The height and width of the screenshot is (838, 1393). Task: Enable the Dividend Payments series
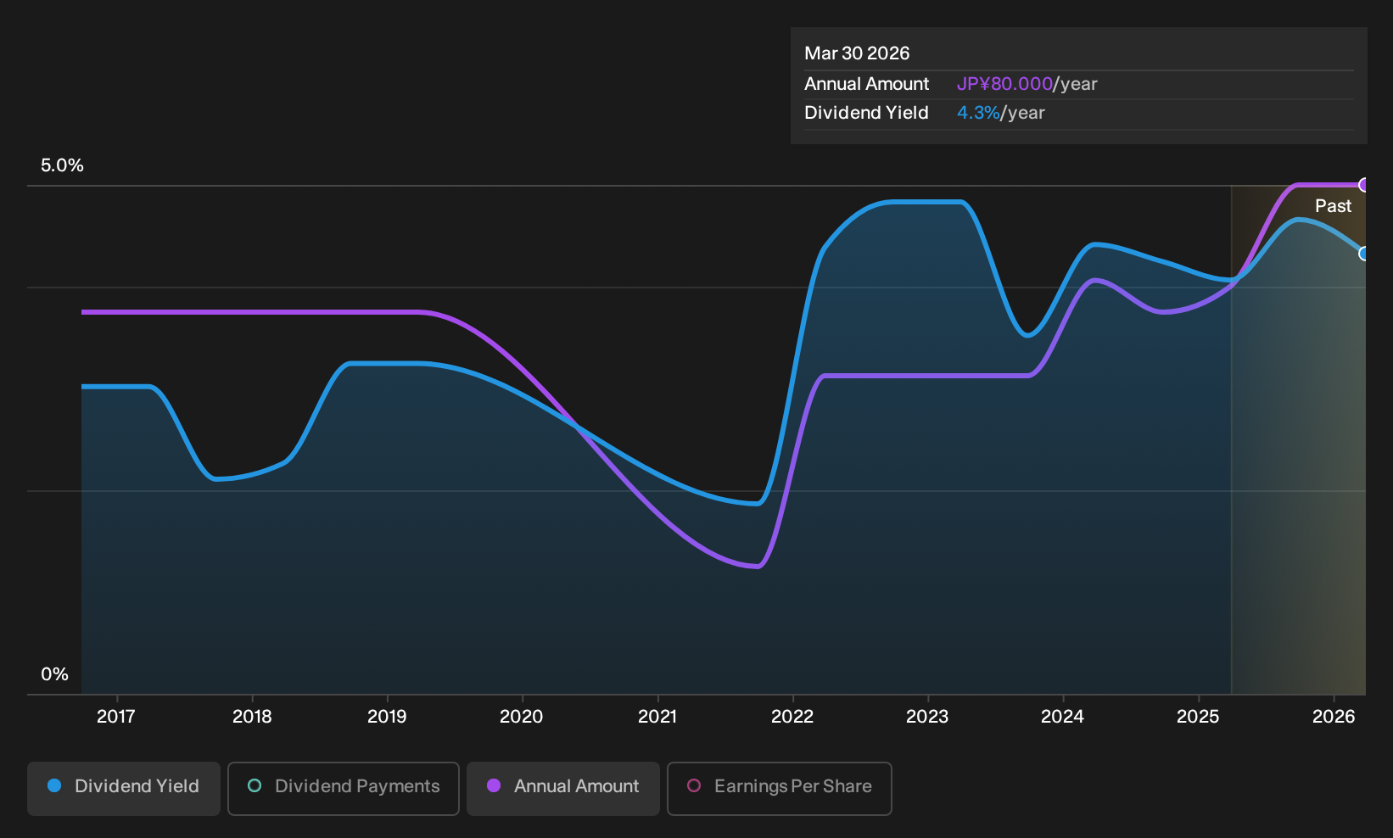pyautogui.click(x=344, y=788)
